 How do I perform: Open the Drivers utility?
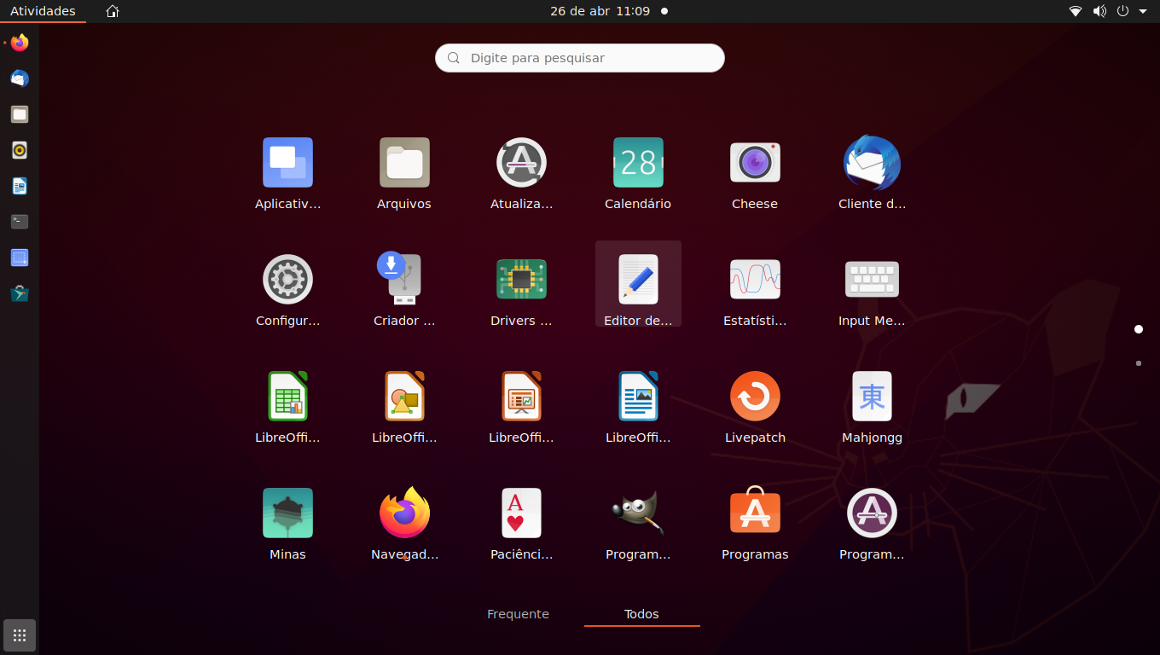tap(521, 279)
